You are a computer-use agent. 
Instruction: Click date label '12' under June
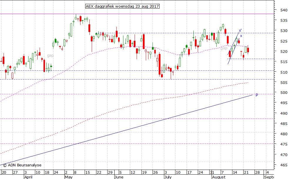(x=133, y=173)
